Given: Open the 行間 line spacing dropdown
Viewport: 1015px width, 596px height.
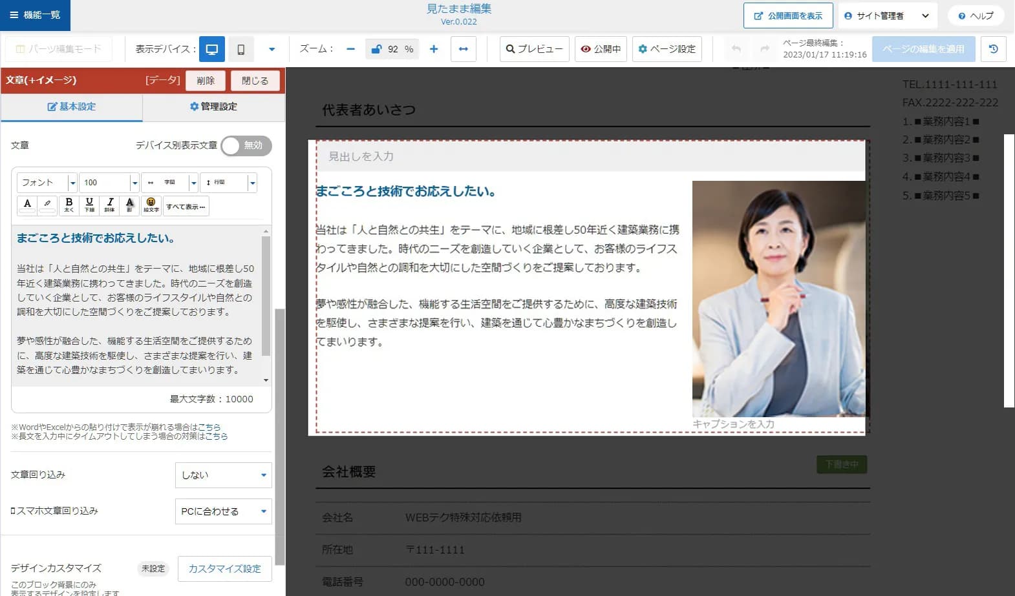Looking at the screenshot, I should (228, 183).
